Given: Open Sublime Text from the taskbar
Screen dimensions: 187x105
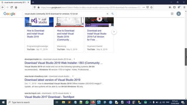Looking at the screenshot, I should coord(69,102).
